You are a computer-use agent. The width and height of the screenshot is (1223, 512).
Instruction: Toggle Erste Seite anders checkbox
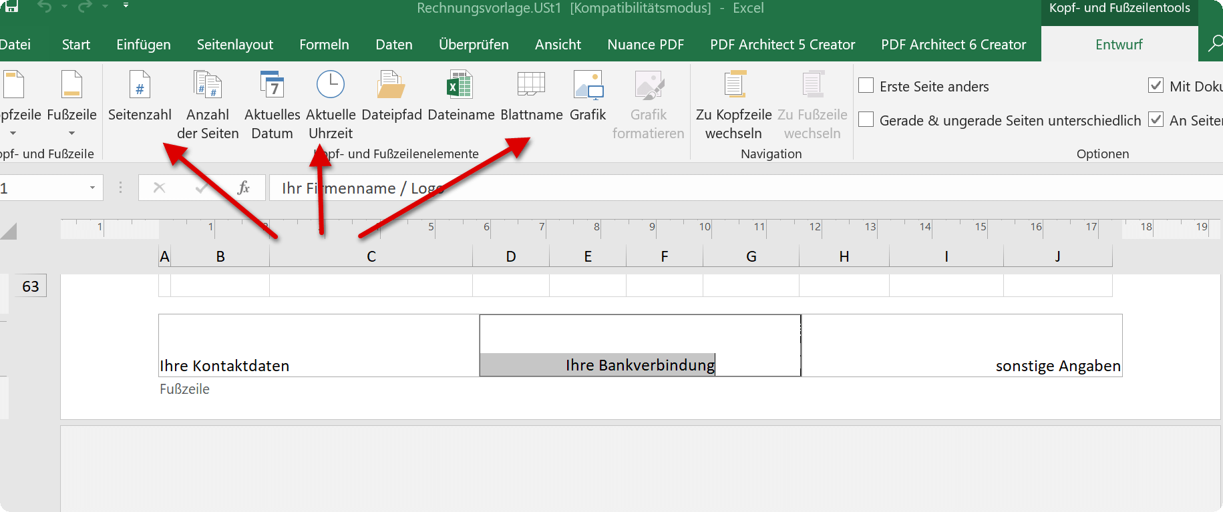click(866, 85)
